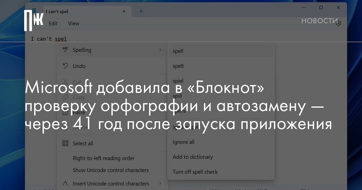Expand the Spelling submenu arrow
The height and width of the screenshot is (190, 362).
160,50
